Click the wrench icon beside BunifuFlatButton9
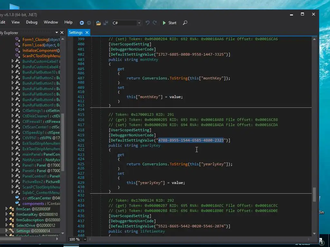330x247 pixels. (18, 105)
